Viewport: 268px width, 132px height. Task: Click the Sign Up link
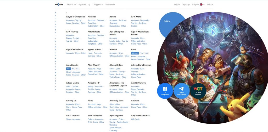click(x=186, y=5)
